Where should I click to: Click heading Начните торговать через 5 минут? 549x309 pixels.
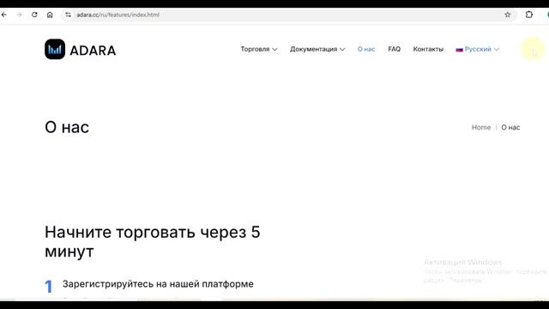click(x=153, y=242)
